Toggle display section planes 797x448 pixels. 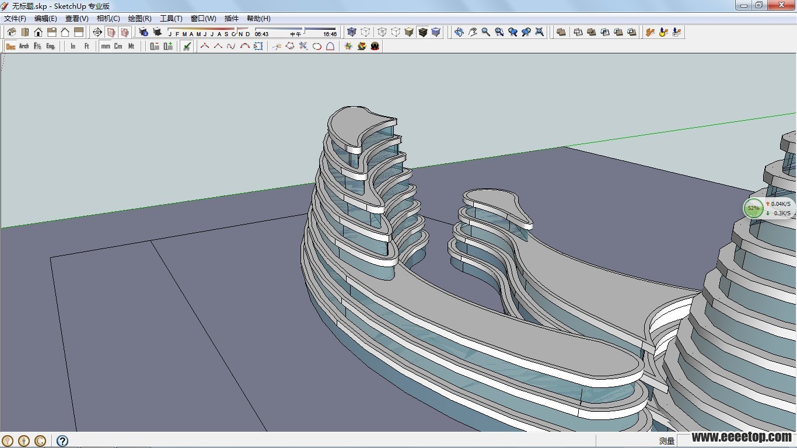[111, 32]
